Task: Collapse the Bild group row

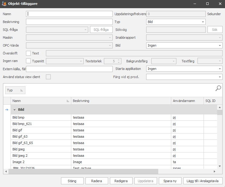Action: (14, 110)
